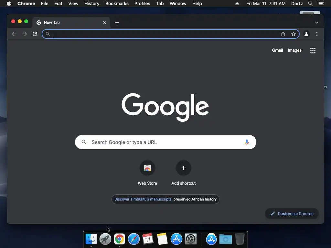Click the date and time in menu bar
Image resolution: width=331 pixels, height=248 pixels.
tap(266, 4)
